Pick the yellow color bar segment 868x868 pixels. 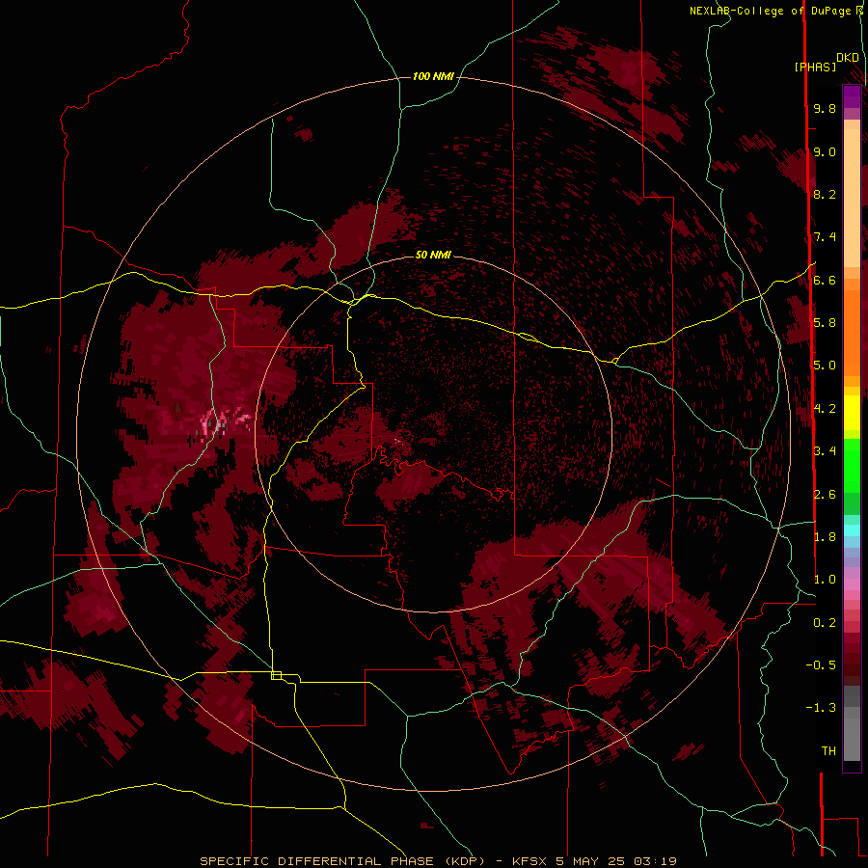(x=852, y=413)
